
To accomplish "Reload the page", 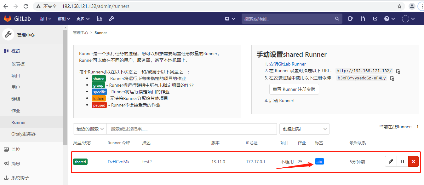I will pos(26,6).
